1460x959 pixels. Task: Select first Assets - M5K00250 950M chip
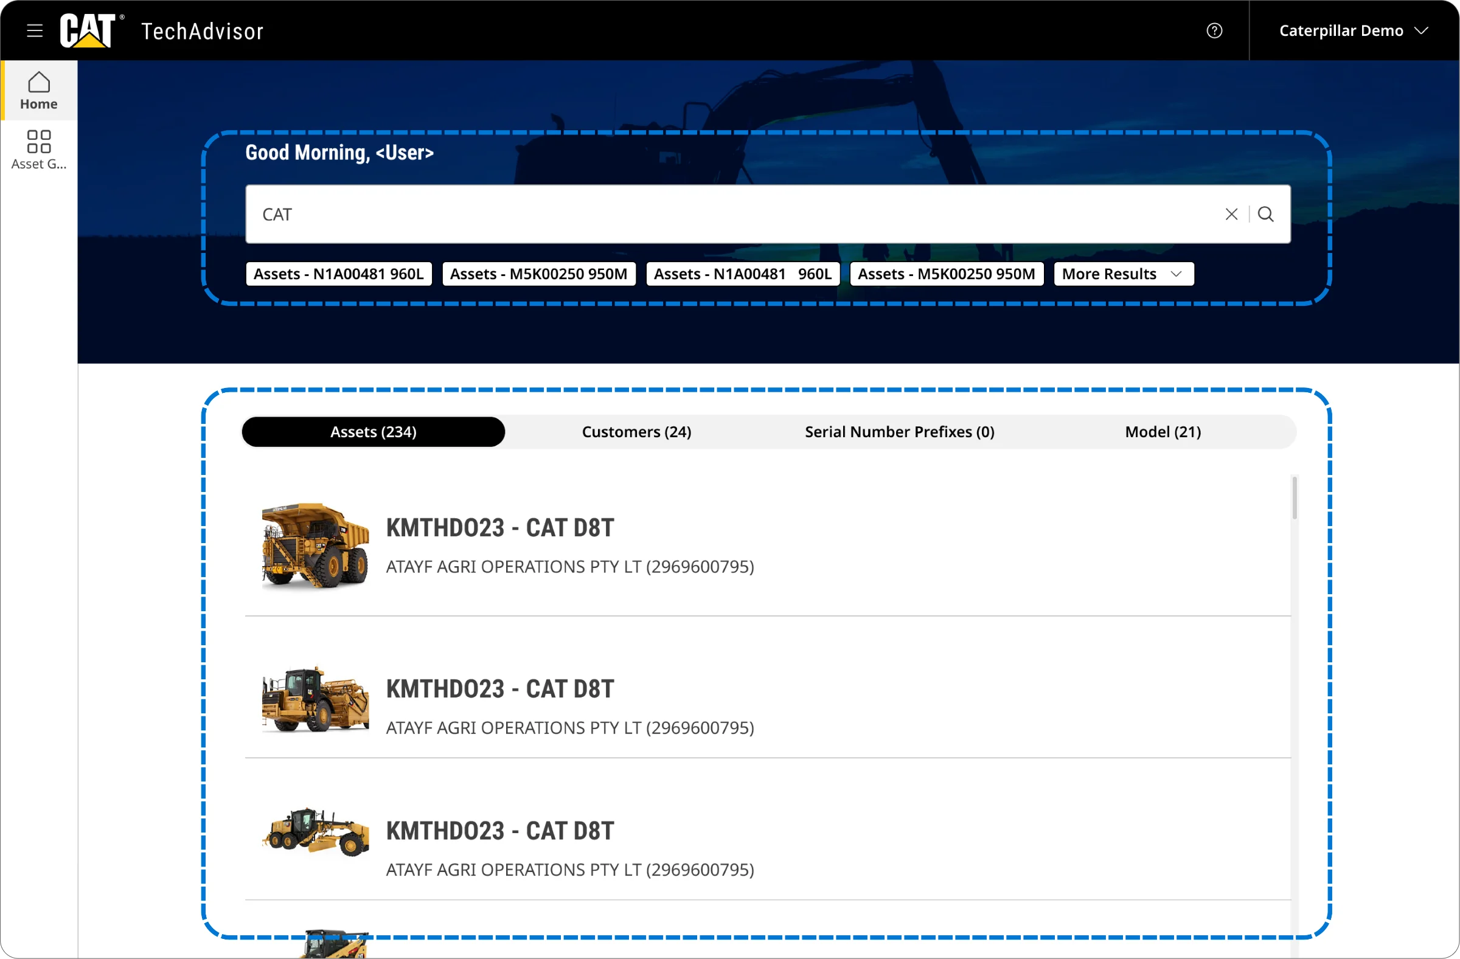(x=538, y=274)
